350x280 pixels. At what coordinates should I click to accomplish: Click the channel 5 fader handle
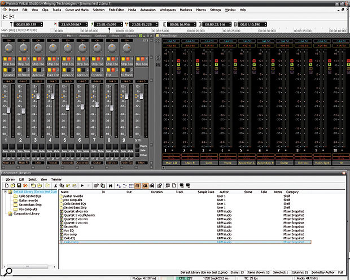(x=67, y=107)
